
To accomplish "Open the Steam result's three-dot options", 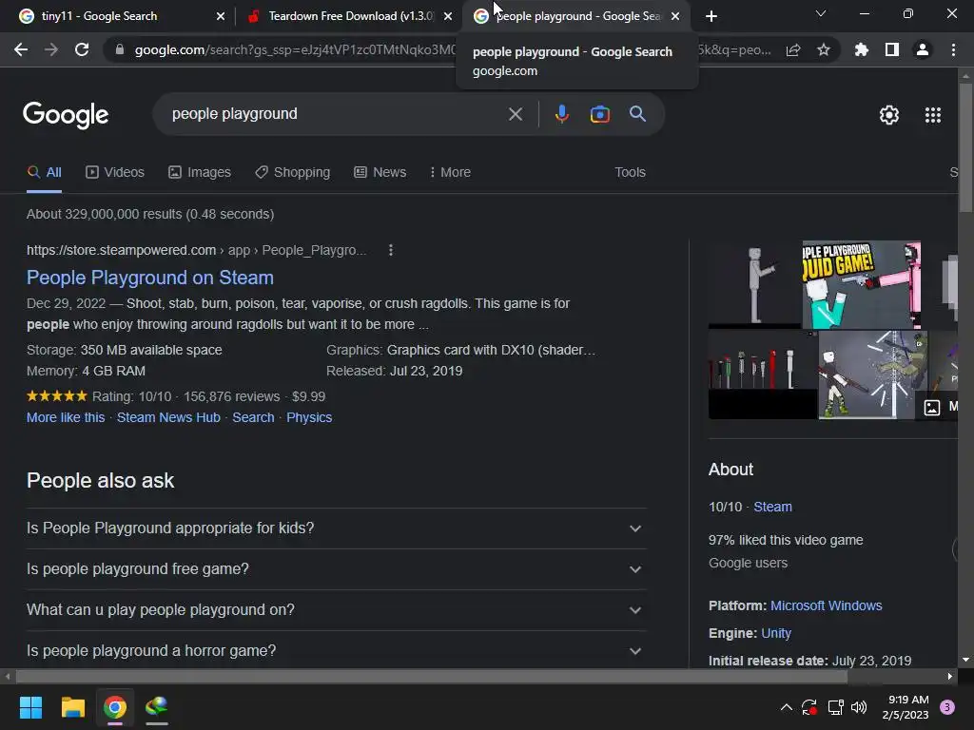I will pos(390,250).
